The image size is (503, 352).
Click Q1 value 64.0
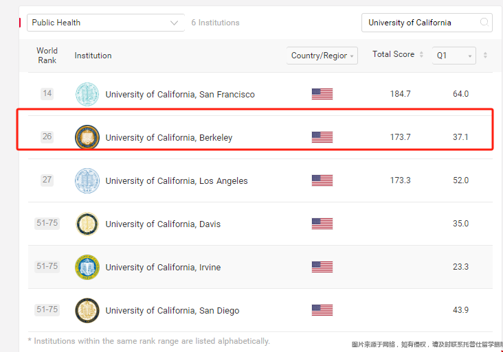(x=460, y=94)
